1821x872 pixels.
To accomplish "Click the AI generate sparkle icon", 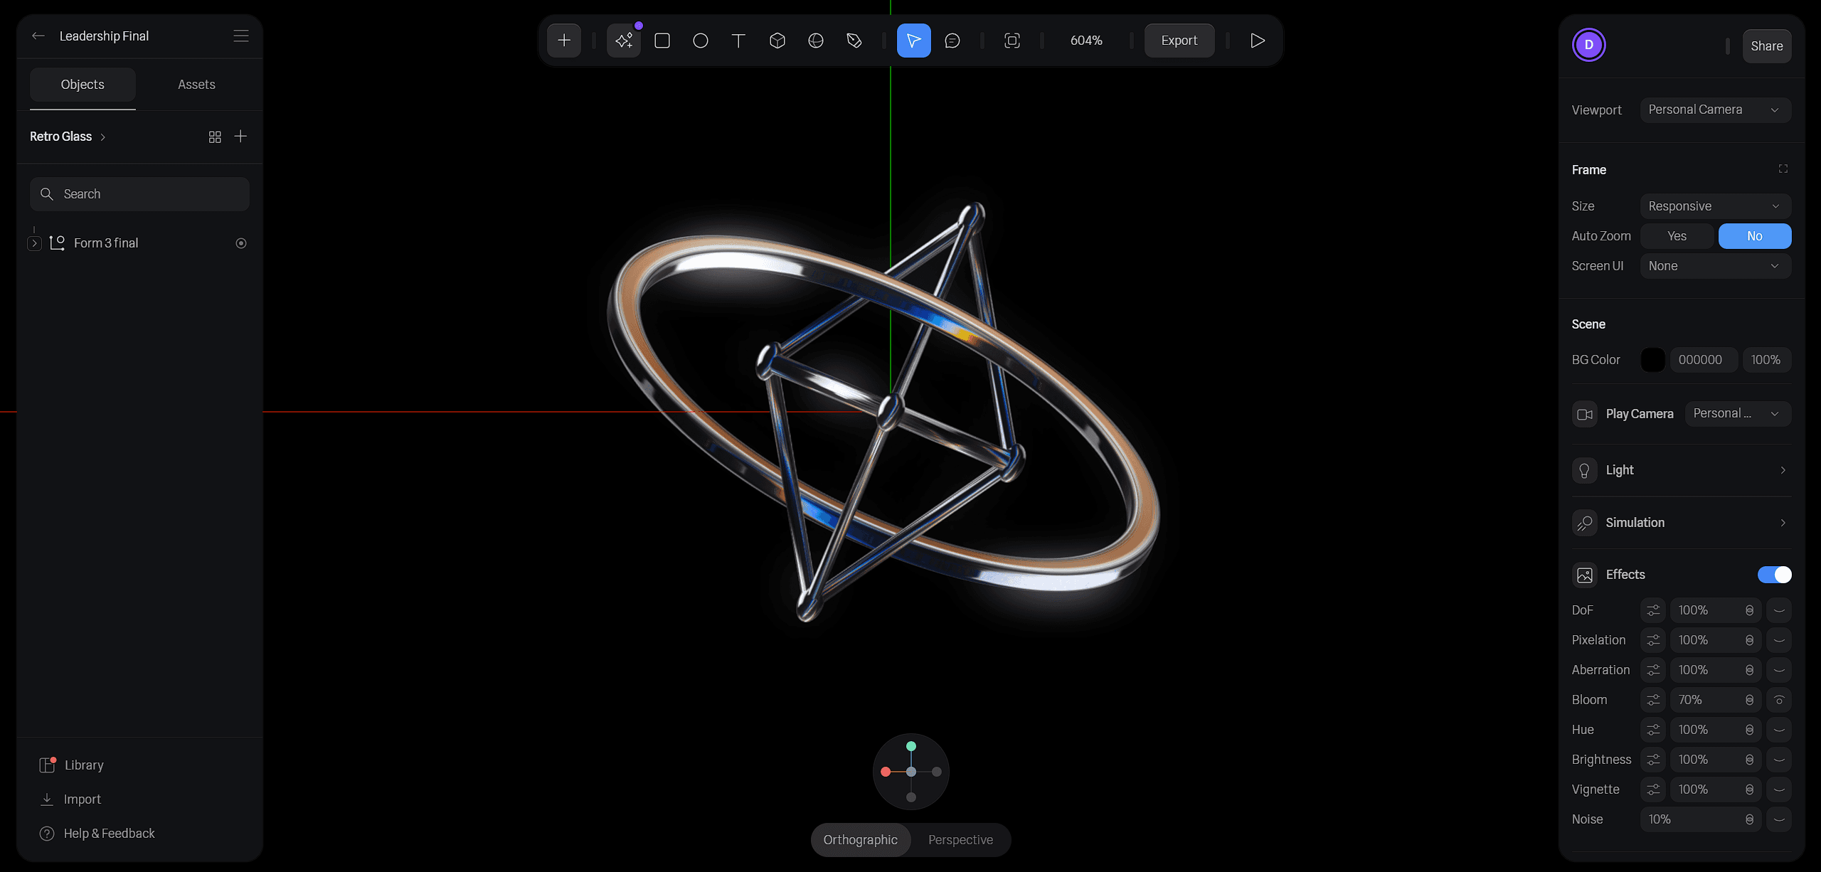I will point(624,41).
